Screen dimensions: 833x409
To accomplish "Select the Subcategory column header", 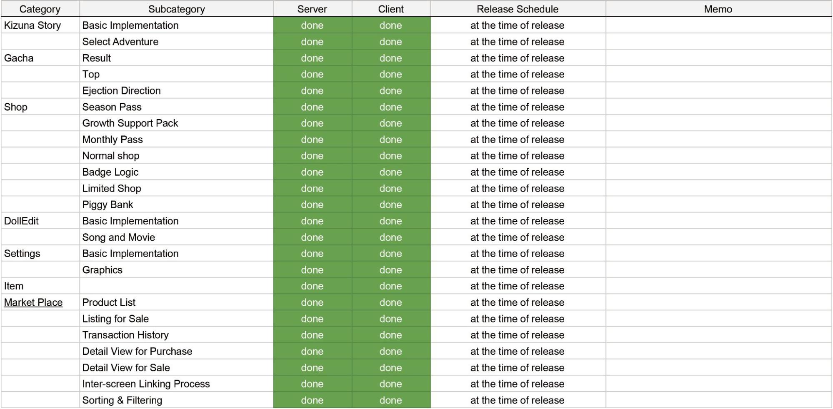I will coord(177,9).
